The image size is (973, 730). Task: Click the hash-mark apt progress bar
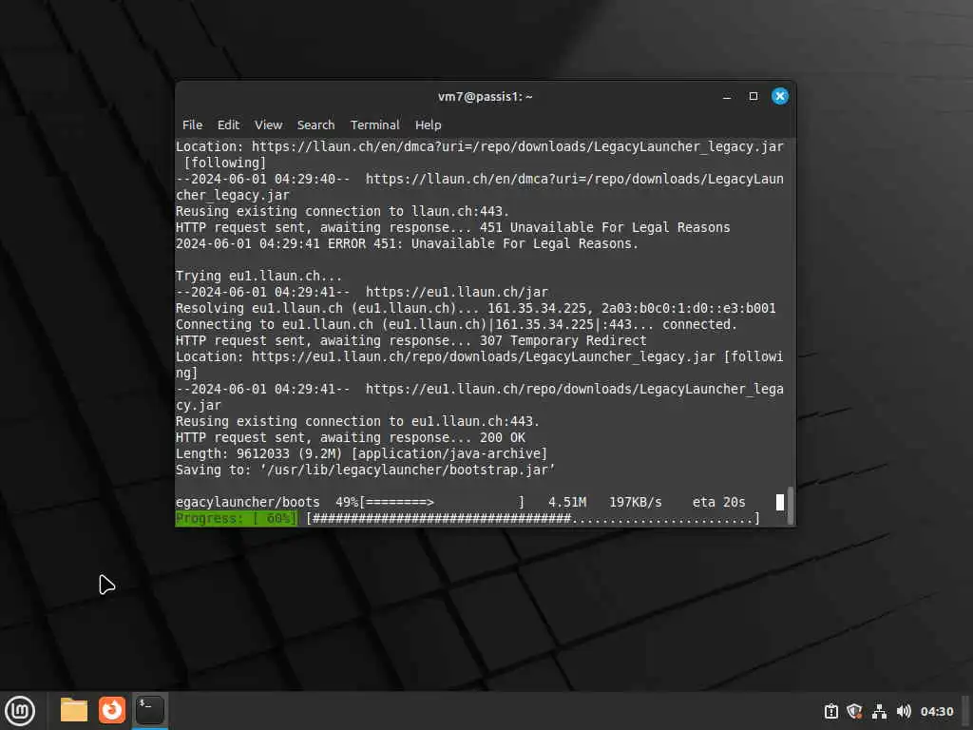click(x=533, y=518)
